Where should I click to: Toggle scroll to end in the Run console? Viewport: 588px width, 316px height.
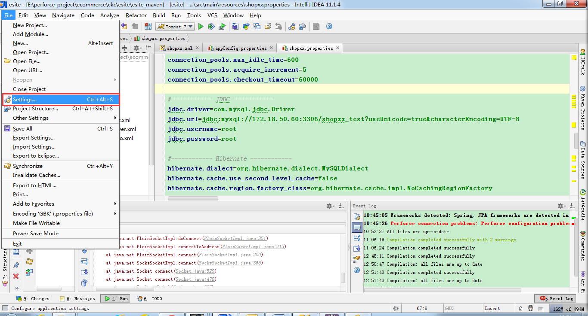[84, 272]
